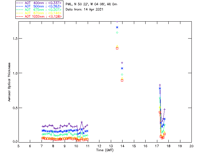The image size is (197, 158).
Task: Click the x-axis label 12
Action: tap(99, 146)
